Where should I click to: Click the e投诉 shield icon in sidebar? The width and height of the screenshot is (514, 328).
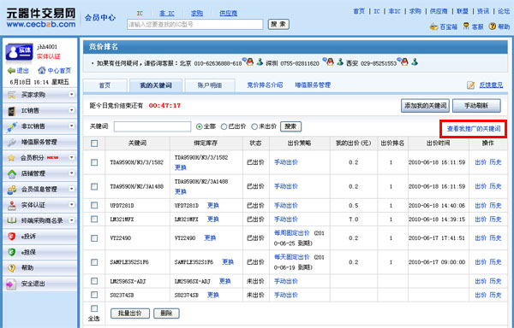[x=12, y=237]
